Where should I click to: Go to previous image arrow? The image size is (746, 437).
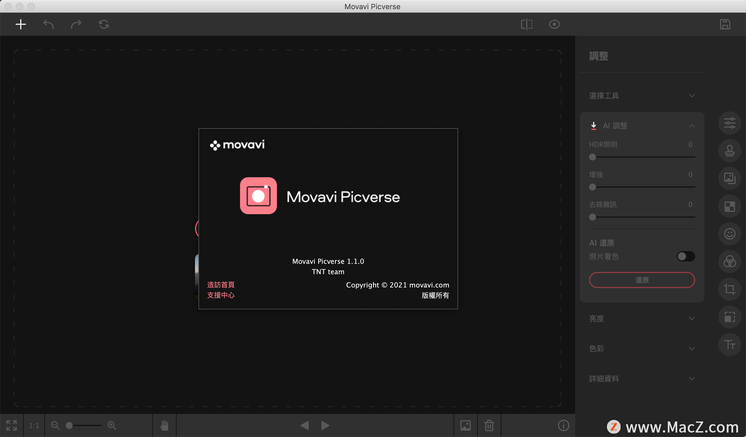pyautogui.click(x=305, y=425)
